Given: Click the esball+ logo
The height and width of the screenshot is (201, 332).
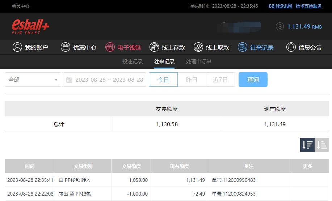Looking at the screenshot, I should [30, 26].
